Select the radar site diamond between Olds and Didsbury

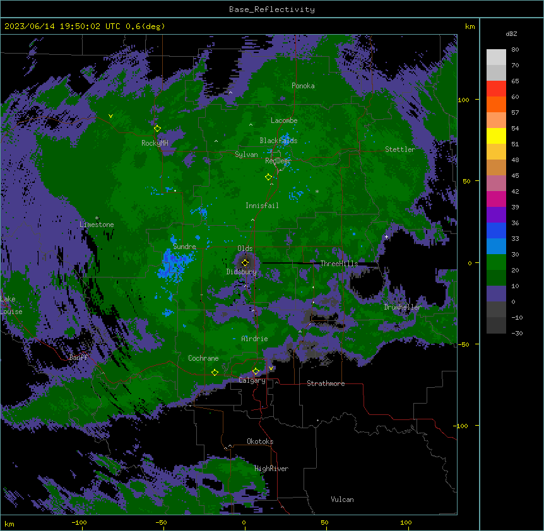tap(245, 262)
